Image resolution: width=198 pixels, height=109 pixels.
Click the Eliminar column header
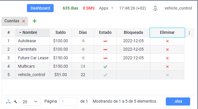click(x=167, y=32)
